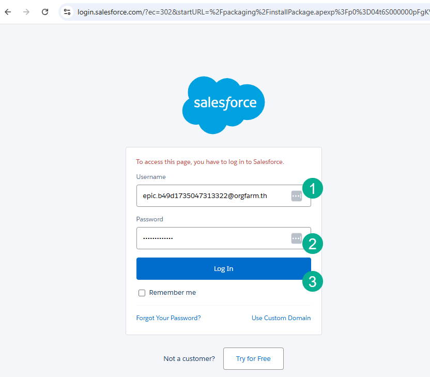This screenshot has width=430, height=377.
Task: Open password manager icon in Username field
Action: pyautogui.click(x=296, y=196)
